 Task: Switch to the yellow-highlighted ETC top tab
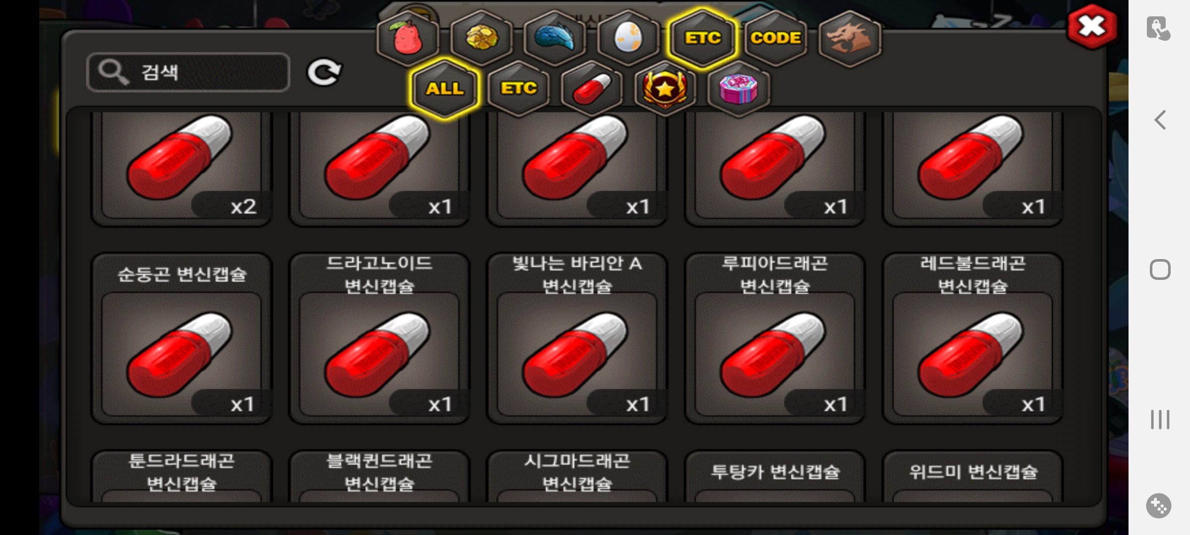[x=702, y=38]
